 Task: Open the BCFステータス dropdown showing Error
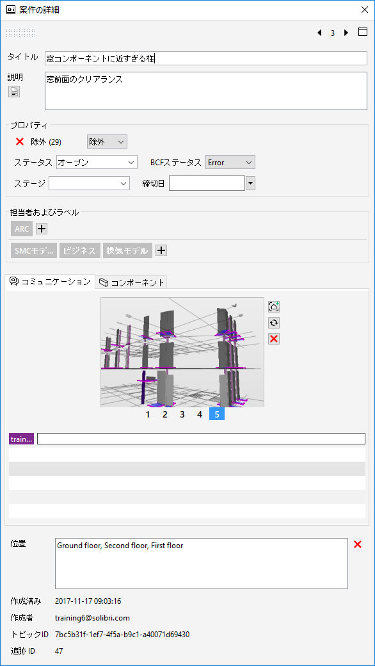point(230,162)
